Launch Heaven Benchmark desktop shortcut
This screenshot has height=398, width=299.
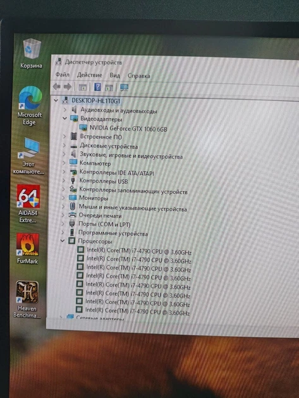(x=27, y=299)
